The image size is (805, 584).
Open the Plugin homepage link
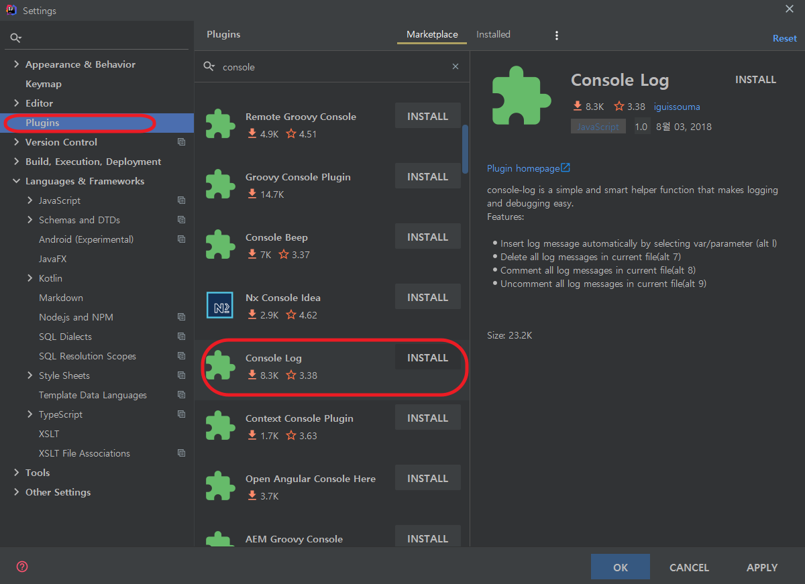[x=529, y=168]
